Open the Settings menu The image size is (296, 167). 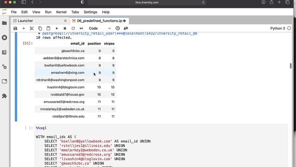(91, 12)
